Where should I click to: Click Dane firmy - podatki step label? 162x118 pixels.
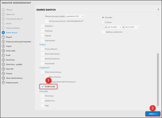[14, 64]
